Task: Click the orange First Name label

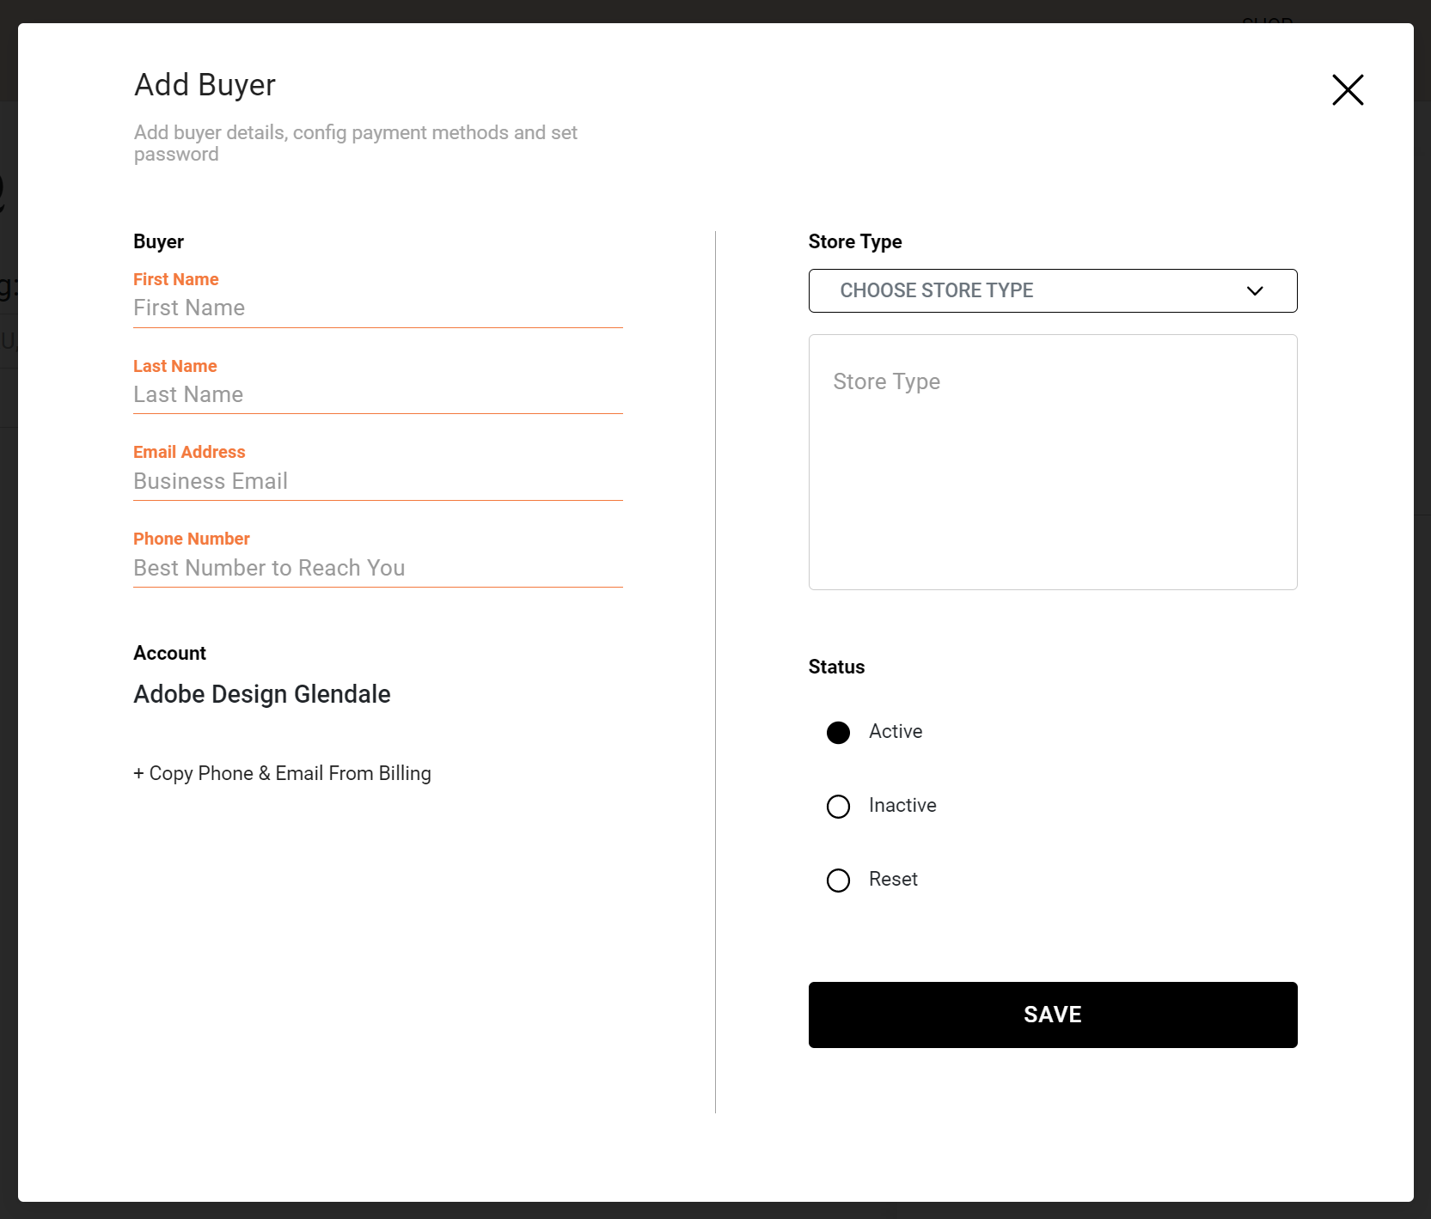Action: tap(176, 279)
